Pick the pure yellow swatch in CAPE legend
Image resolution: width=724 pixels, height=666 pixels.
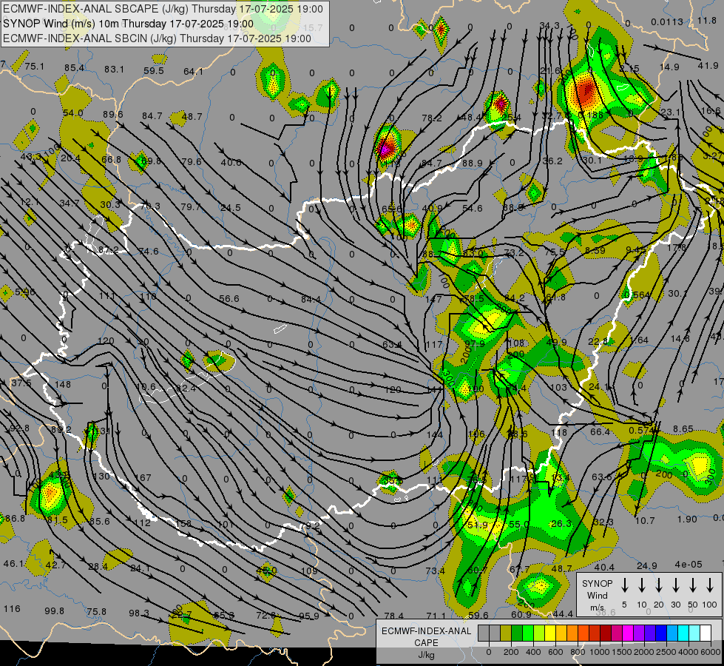tap(550, 633)
